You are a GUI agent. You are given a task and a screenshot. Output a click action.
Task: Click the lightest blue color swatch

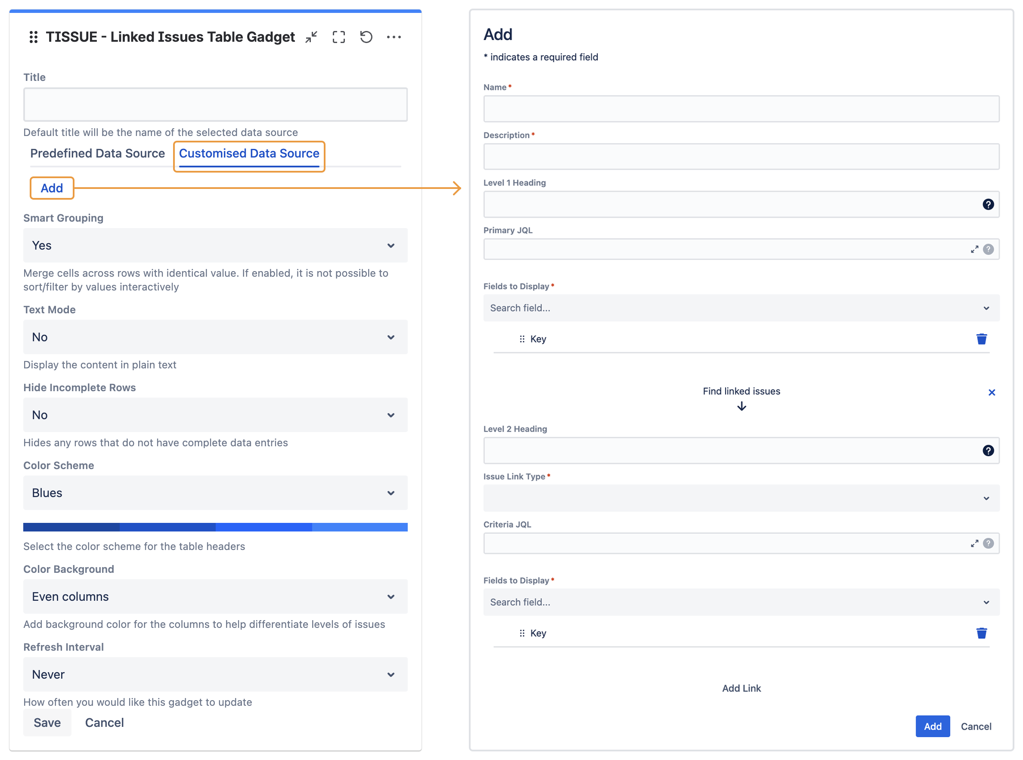[x=360, y=527]
